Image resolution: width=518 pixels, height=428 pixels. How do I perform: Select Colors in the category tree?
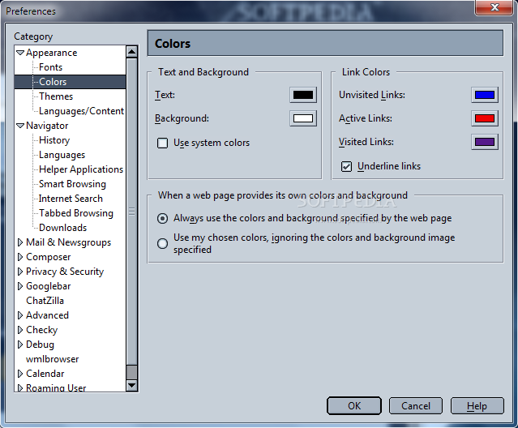[x=53, y=82]
